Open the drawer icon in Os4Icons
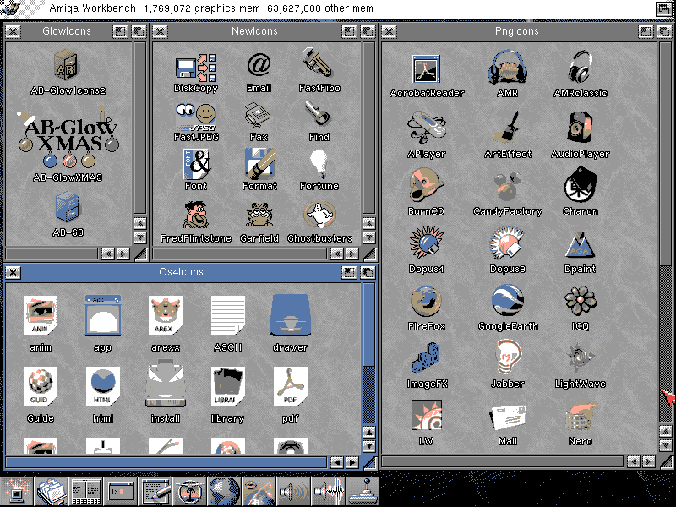Viewport: 676px width, 507px height. pos(290,316)
